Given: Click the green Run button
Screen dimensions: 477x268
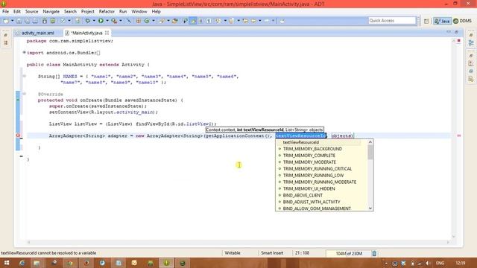Looking at the screenshot, I should click(x=101, y=21).
